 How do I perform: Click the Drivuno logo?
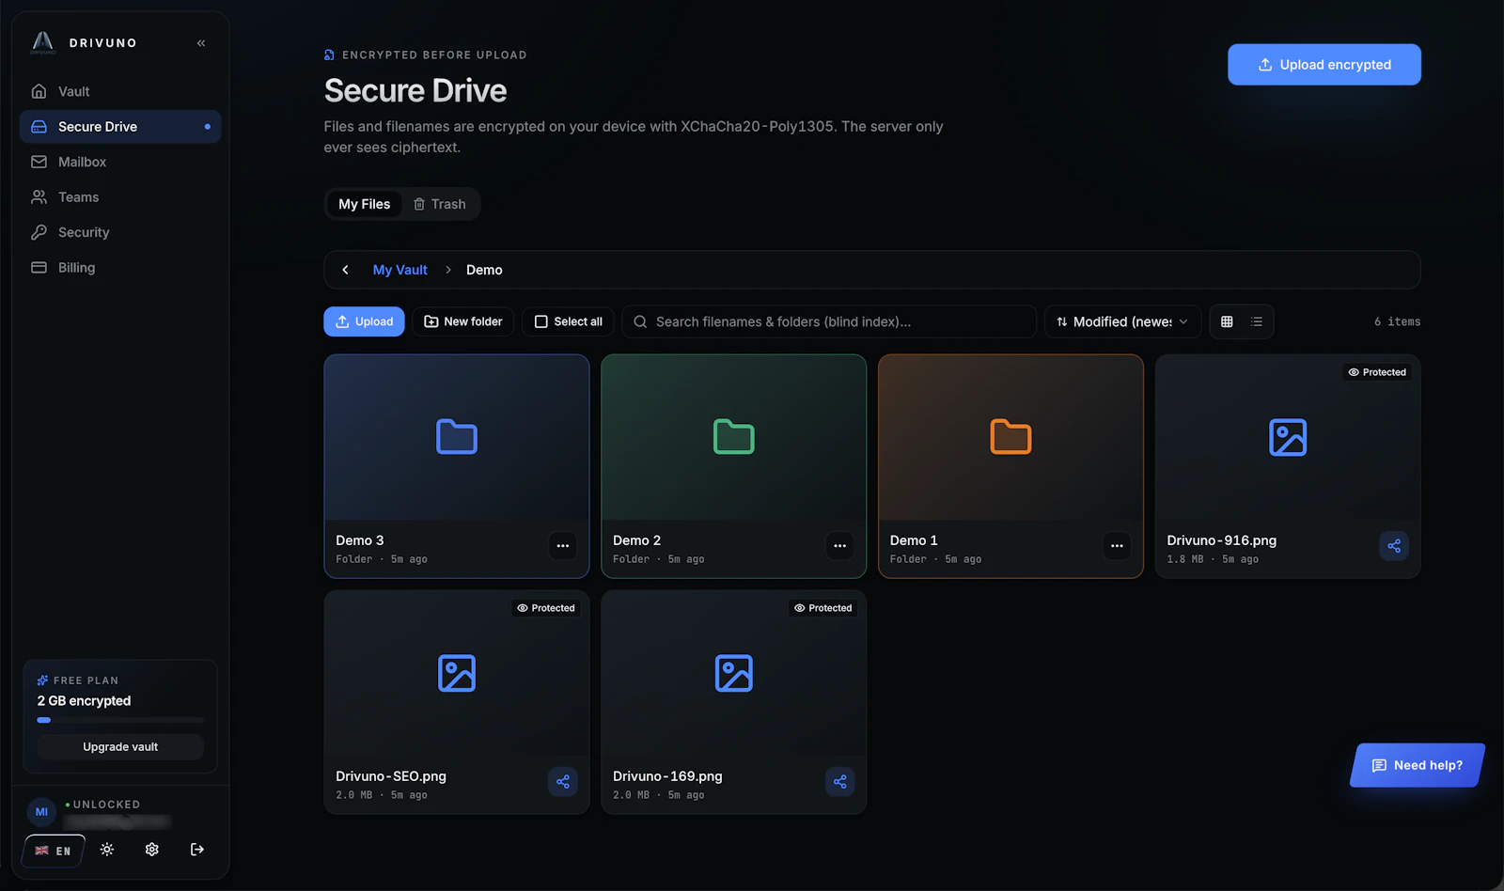pyautogui.click(x=43, y=42)
